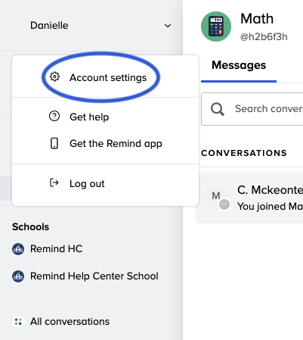Click the Log out arrow icon
The width and height of the screenshot is (303, 340).
coord(54,182)
